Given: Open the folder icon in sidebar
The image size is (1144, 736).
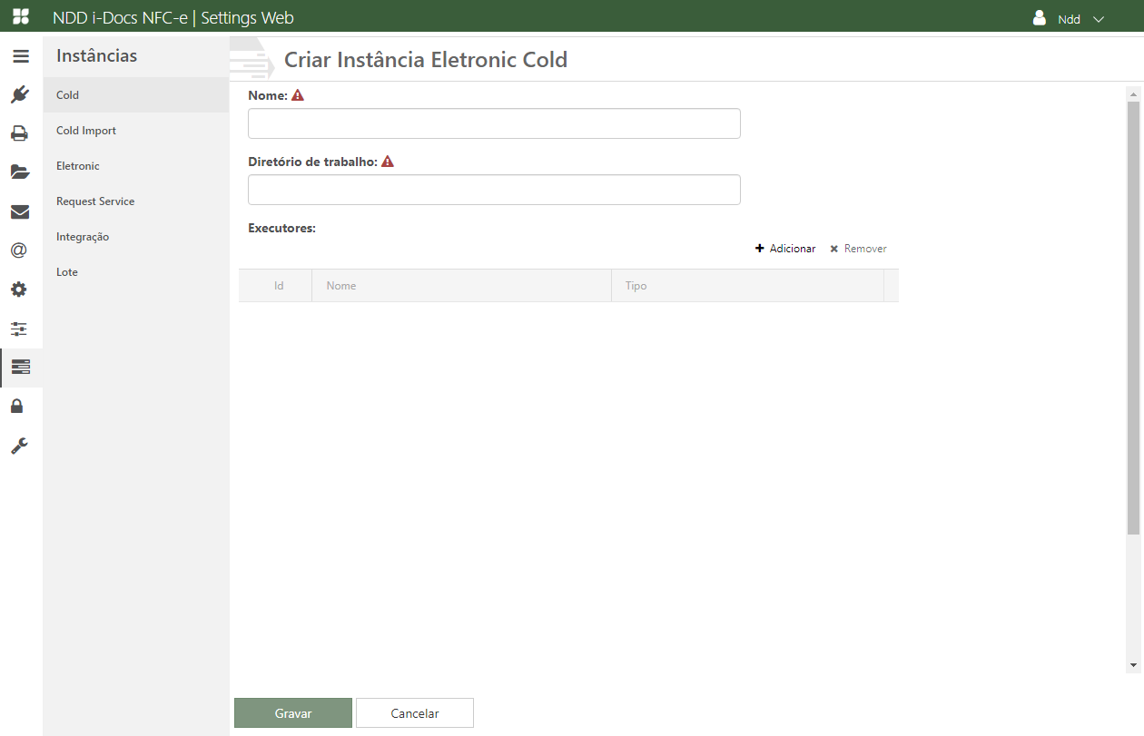Looking at the screenshot, I should click(20, 172).
